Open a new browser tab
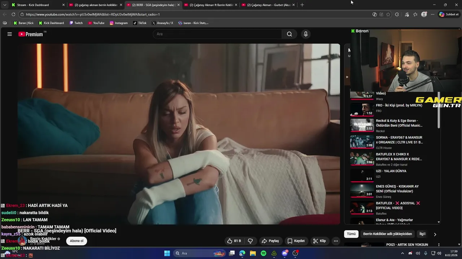Image resolution: width=462 pixels, height=259 pixels. tap(302, 5)
